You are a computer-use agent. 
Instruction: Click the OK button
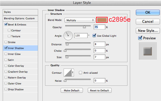coord(148,12)
